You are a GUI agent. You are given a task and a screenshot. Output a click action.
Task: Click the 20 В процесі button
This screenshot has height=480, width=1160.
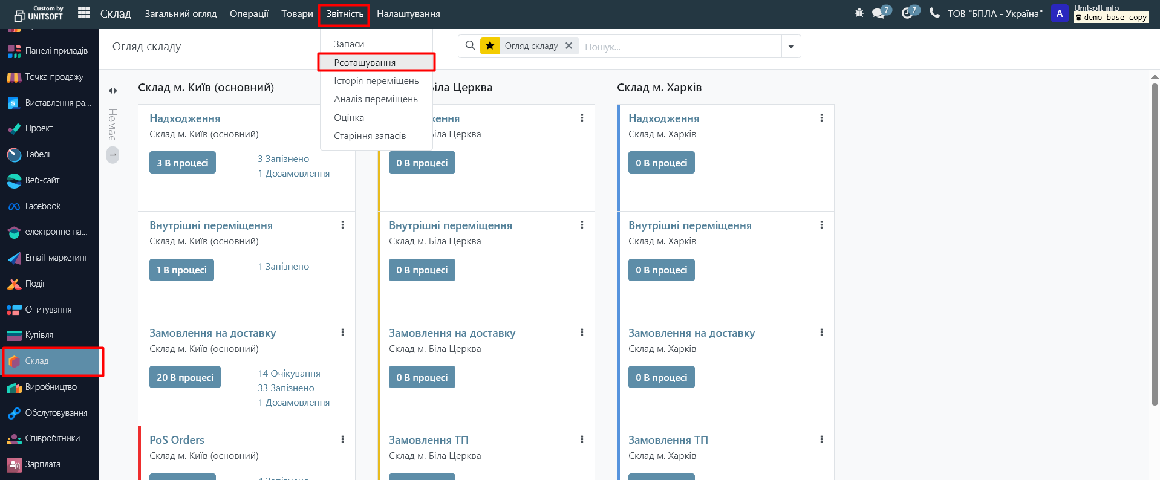click(x=185, y=377)
